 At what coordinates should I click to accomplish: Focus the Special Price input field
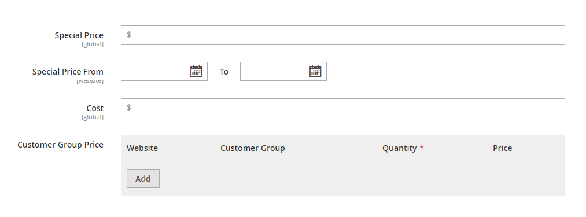tap(342, 35)
